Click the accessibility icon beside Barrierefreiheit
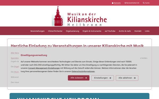 [125, 3]
